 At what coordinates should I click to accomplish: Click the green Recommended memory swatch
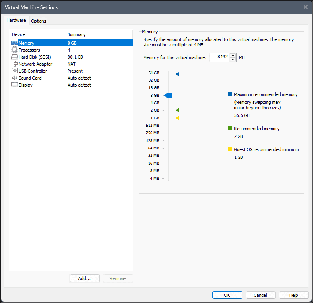point(230,128)
